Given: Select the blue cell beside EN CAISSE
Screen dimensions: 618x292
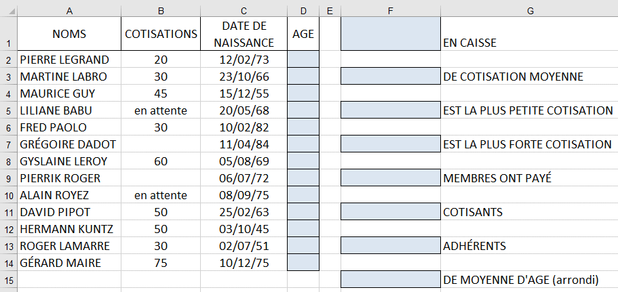Looking at the screenshot, I should [391, 34].
